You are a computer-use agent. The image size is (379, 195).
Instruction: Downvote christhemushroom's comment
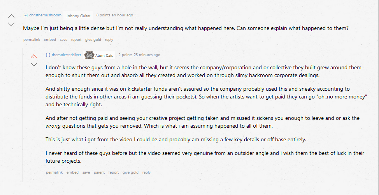11,24
